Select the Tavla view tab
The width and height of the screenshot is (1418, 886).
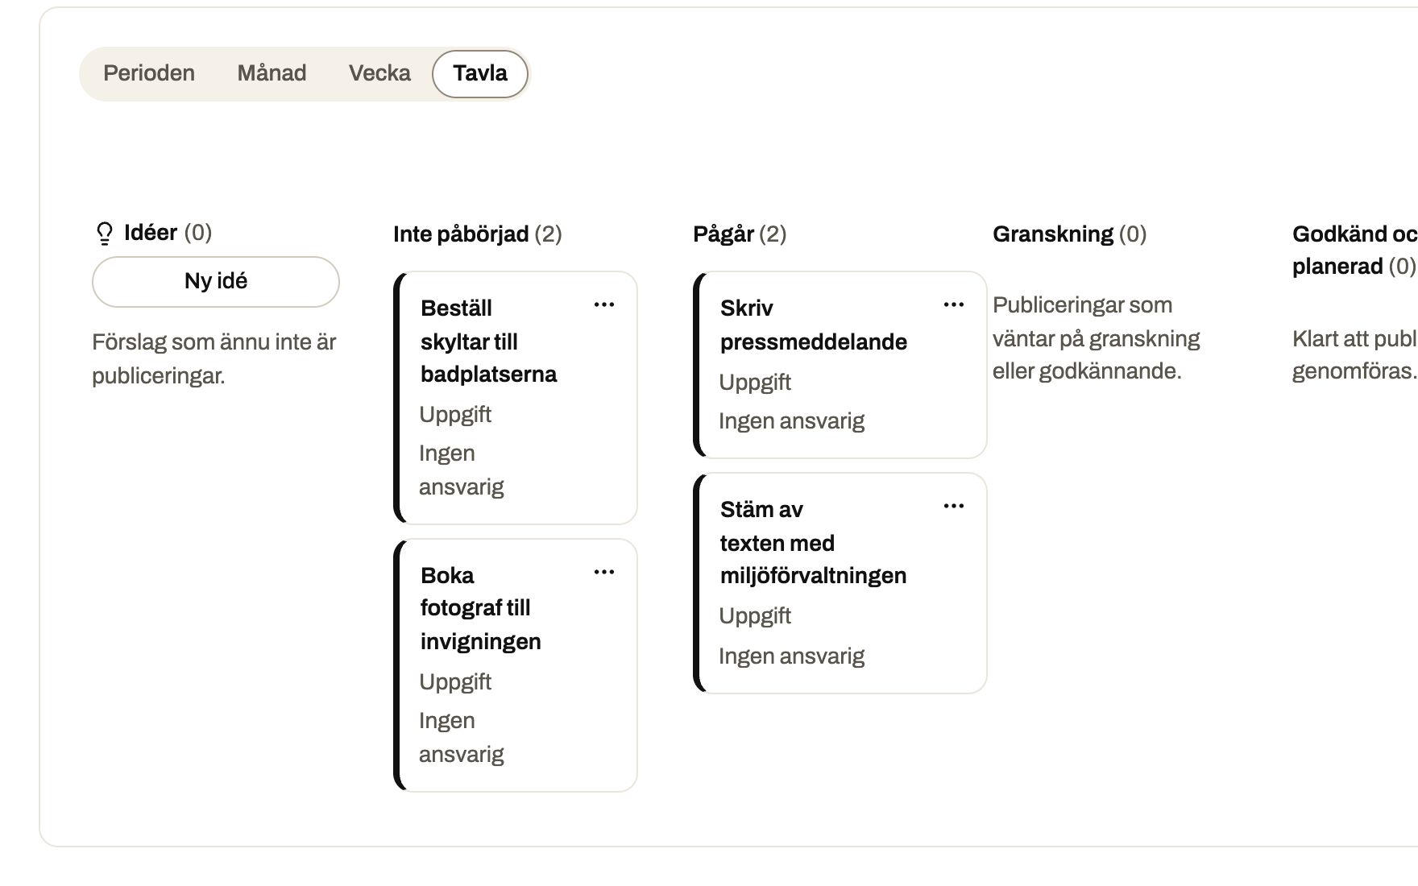coord(480,73)
